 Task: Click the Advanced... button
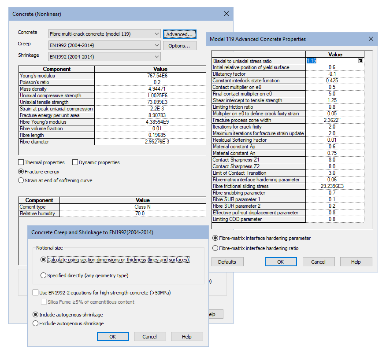[x=179, y=34]
